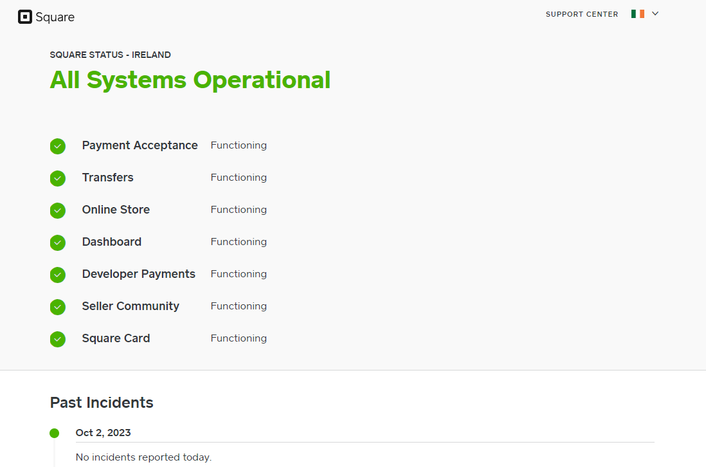Click the Transfers green check icon
706x467 pixels.
tap(58, 178)
